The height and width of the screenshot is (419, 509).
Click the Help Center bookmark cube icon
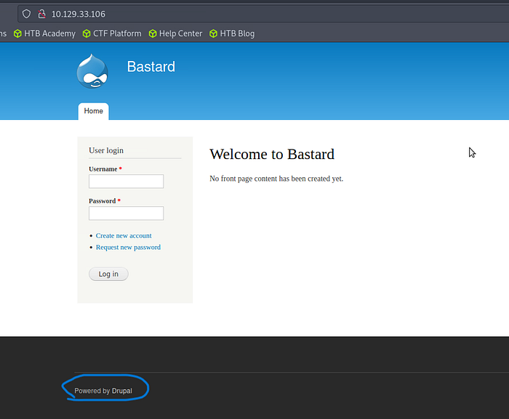[153, 33]
